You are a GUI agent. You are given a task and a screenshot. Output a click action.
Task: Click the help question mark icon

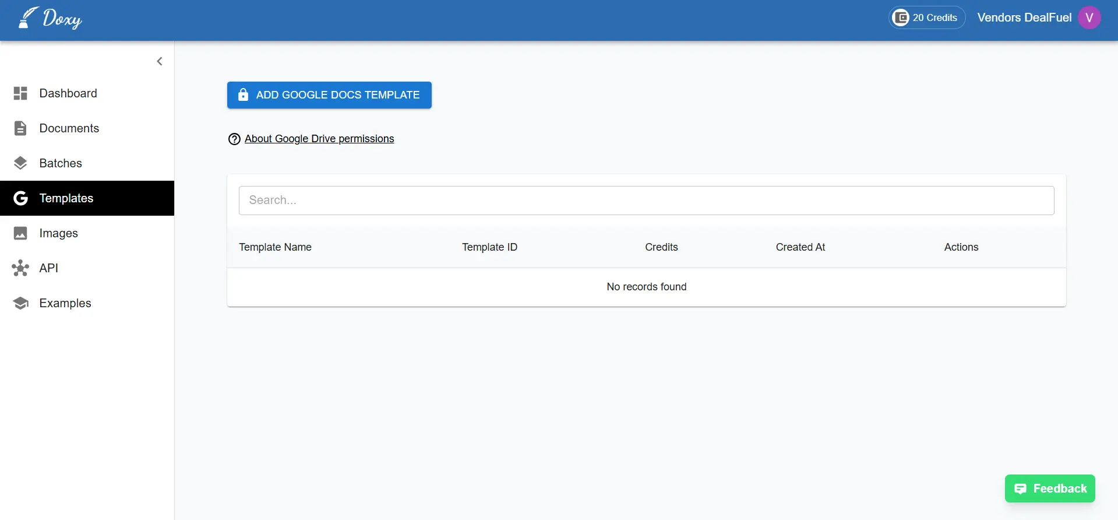tap(234, 139)
